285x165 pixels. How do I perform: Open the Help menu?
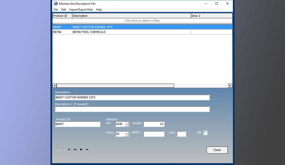click(x=99, y=10)
